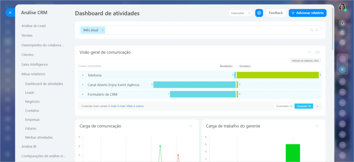The image size is (354, 162).
Task: Expand the Formulário de CRM row
Action: coord(83,94)
